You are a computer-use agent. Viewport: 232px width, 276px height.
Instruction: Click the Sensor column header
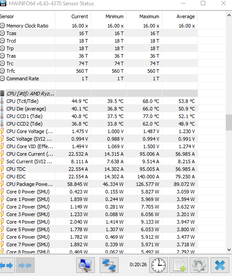point(28,16)
